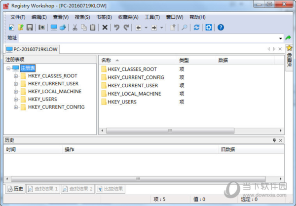Collapse the 注册表 root node
The image size is (296, 206).
pyautogui.click(x=8, y=68)
